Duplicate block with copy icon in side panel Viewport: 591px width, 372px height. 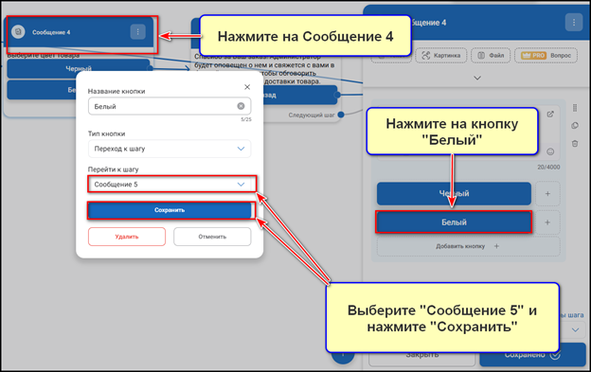575,125
